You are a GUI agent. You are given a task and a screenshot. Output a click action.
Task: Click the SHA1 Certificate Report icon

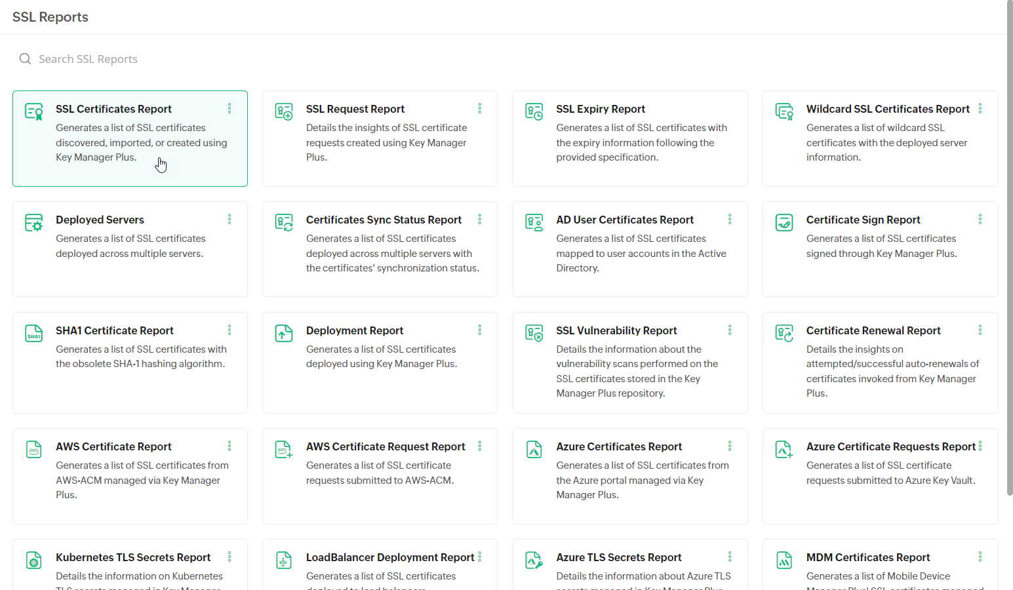(x=34, y=333)
